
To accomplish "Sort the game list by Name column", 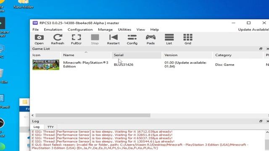I will [86, 55].
